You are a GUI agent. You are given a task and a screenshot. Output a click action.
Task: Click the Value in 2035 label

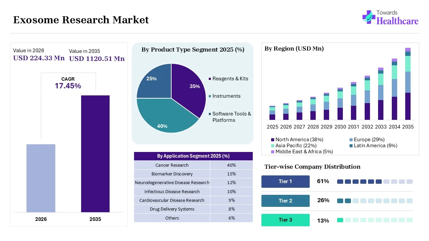84,51
